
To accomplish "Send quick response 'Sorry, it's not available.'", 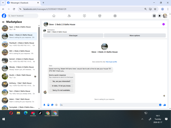I will 61,90.
